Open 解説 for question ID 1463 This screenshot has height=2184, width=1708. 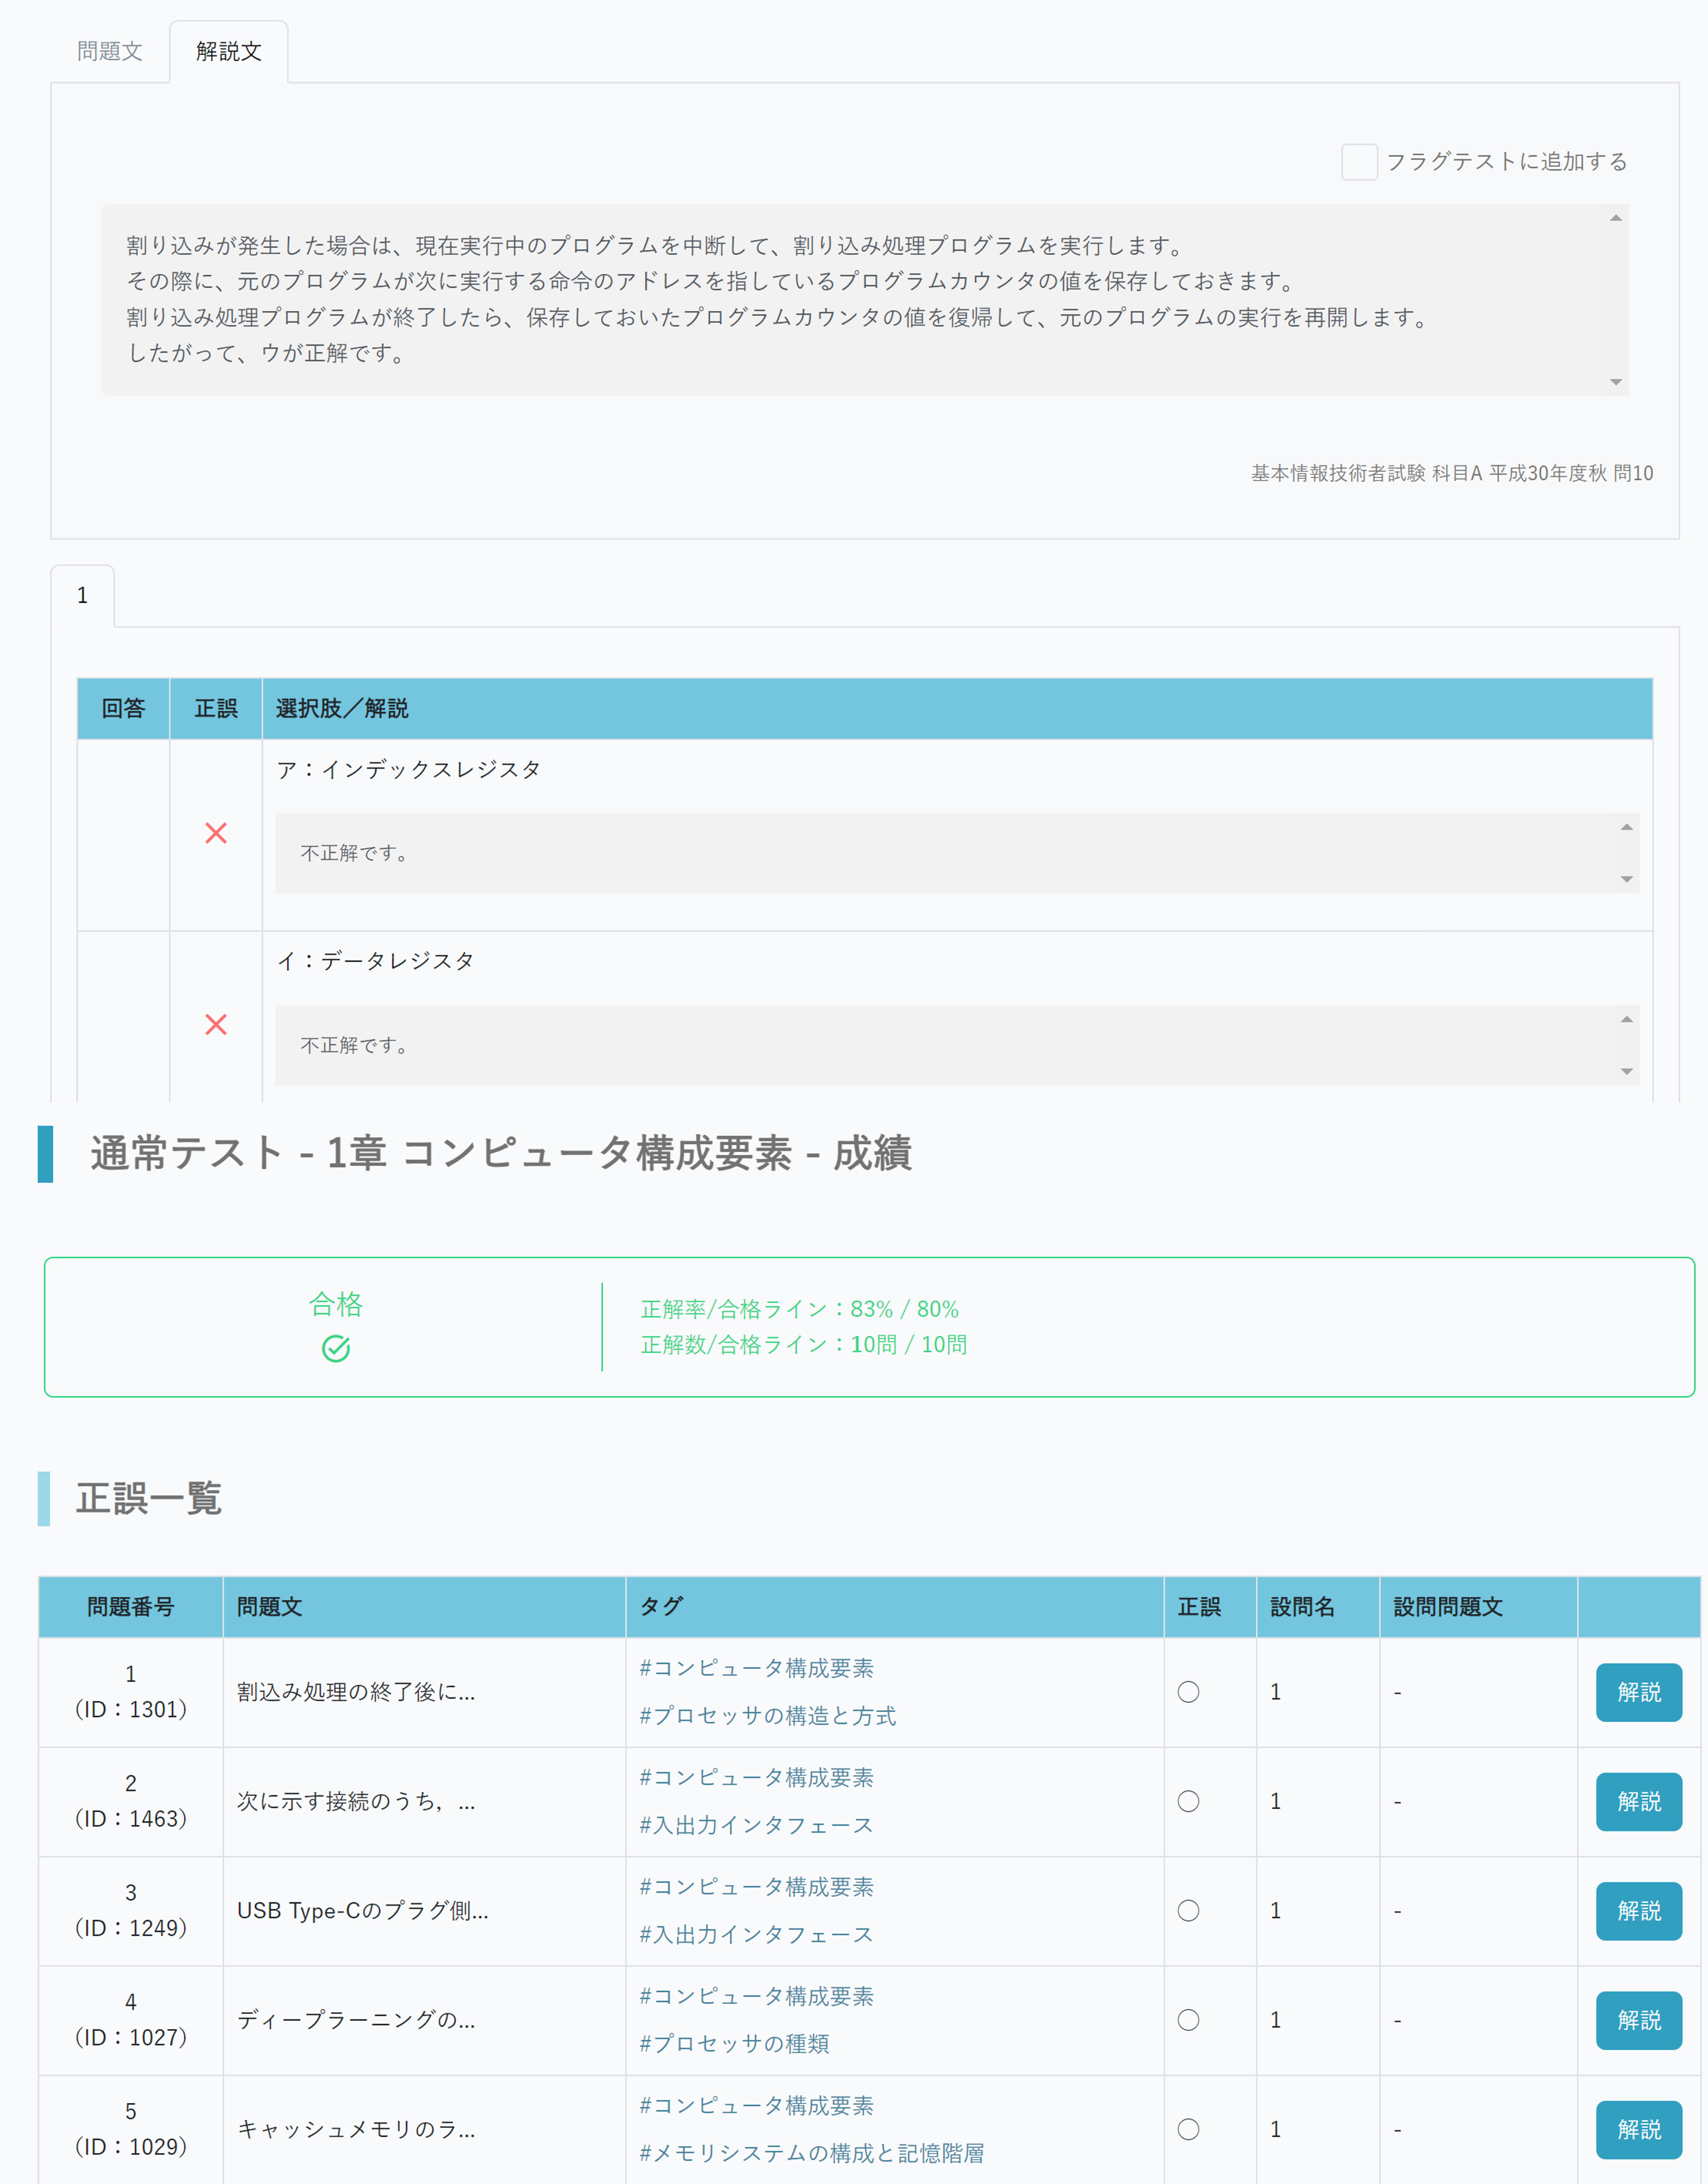1639,1802
